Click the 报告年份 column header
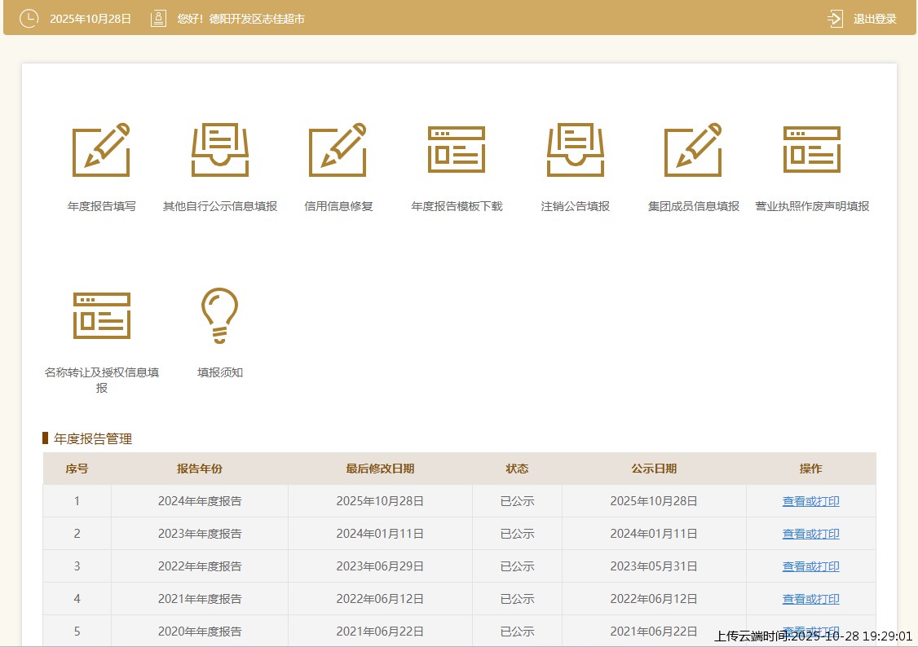This screenshot has height=647, width=918. 199,469
